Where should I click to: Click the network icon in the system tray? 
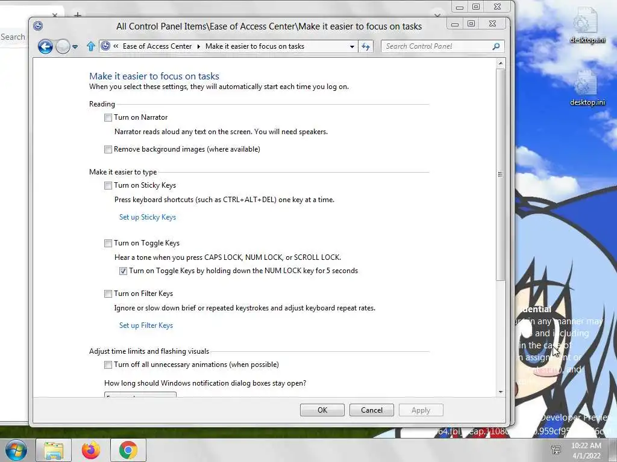click(x=556, y=450)
